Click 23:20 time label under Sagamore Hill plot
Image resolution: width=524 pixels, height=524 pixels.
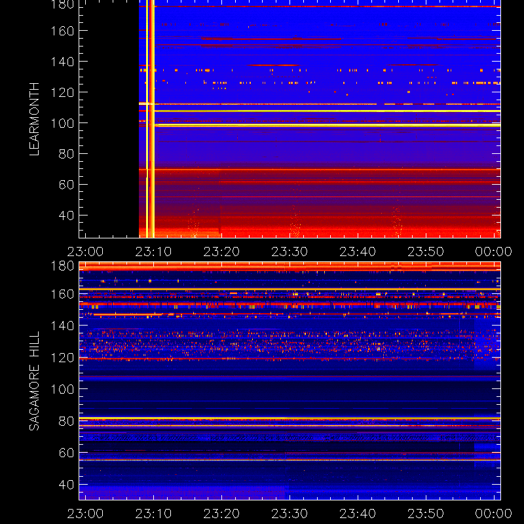point(221,514)
